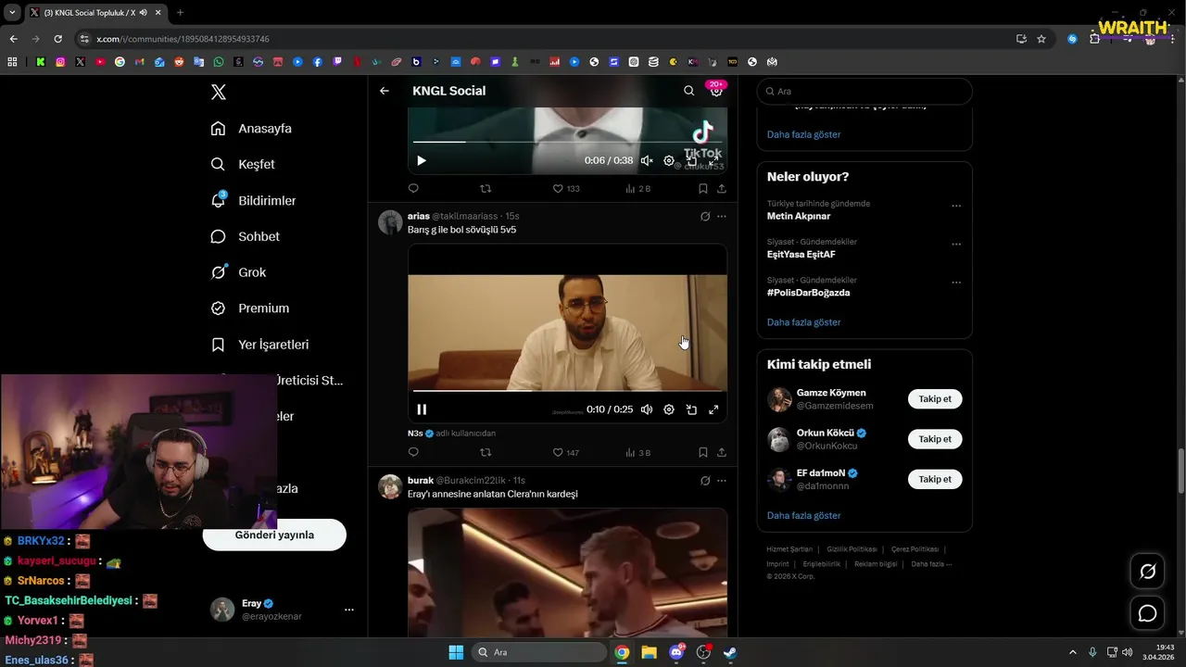Follow Orkun Kökcü
This screenshot has width=1186, height=667.
[935, 439]
